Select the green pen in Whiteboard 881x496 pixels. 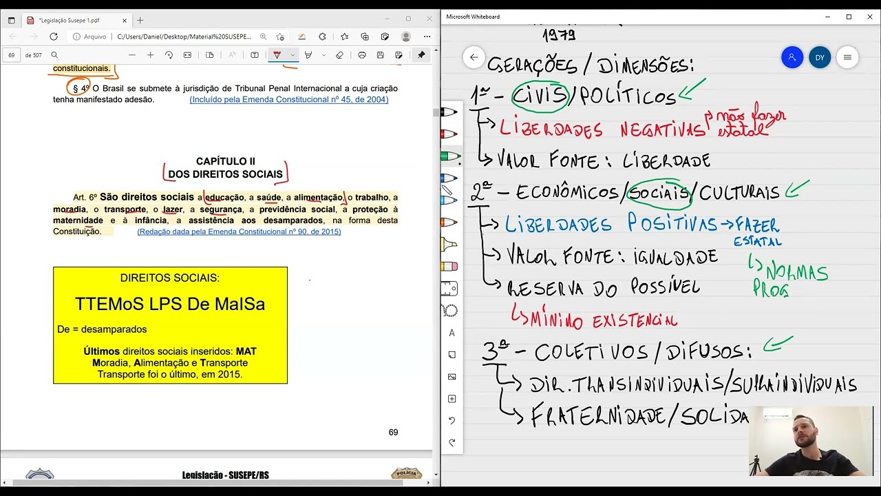point(450,156)
